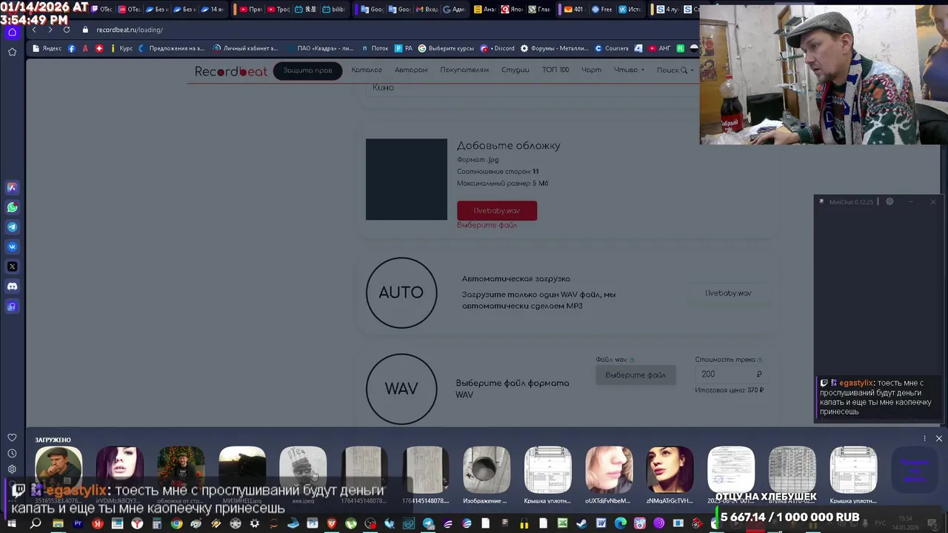Open the Discord bookmark
Screen dimensions: 948x533
pos(498,48)
